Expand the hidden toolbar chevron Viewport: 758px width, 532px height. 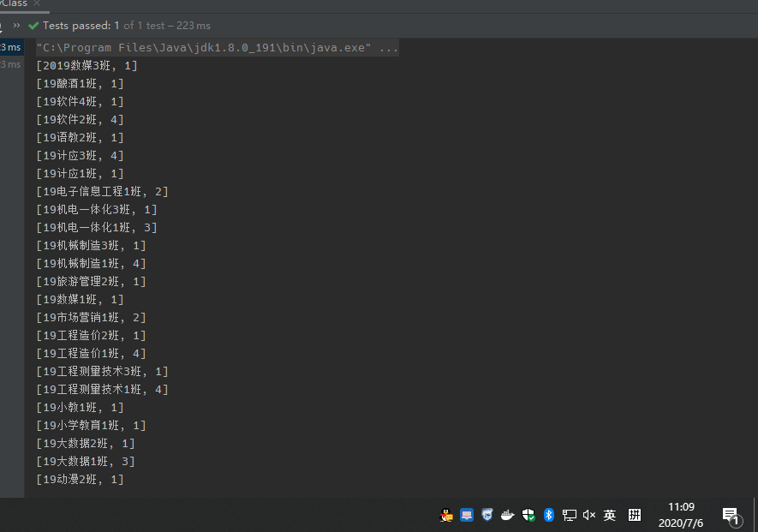(x=17, y=25)
